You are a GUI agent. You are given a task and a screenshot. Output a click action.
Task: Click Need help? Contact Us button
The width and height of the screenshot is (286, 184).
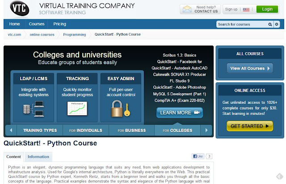point(200,9)
